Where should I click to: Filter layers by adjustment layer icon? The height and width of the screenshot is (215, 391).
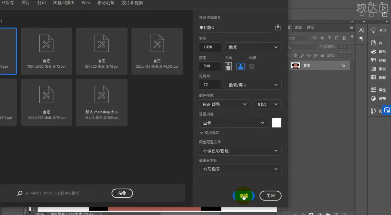pyautogui.click(x=322, y=38)
